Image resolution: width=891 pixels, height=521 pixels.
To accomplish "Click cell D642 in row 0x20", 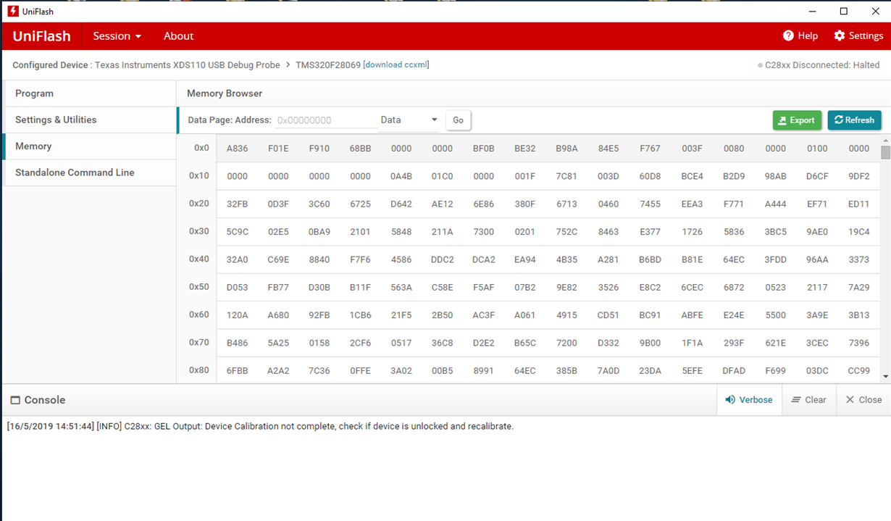I will coord(401,204).
